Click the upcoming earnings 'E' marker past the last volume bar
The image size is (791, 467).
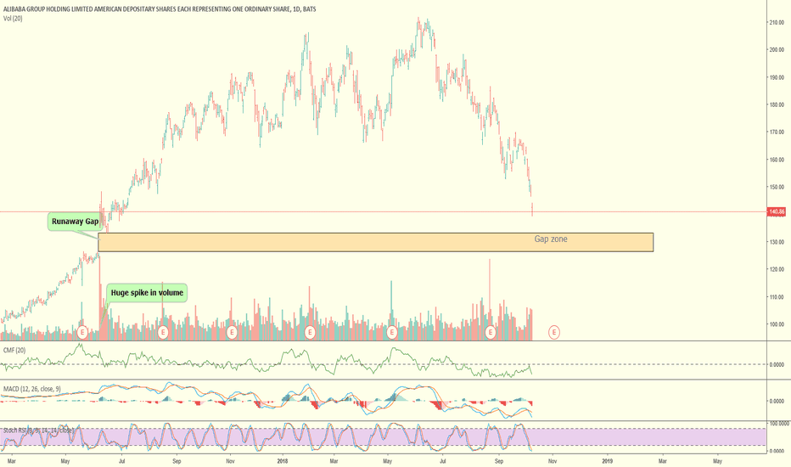pos(554,332)
